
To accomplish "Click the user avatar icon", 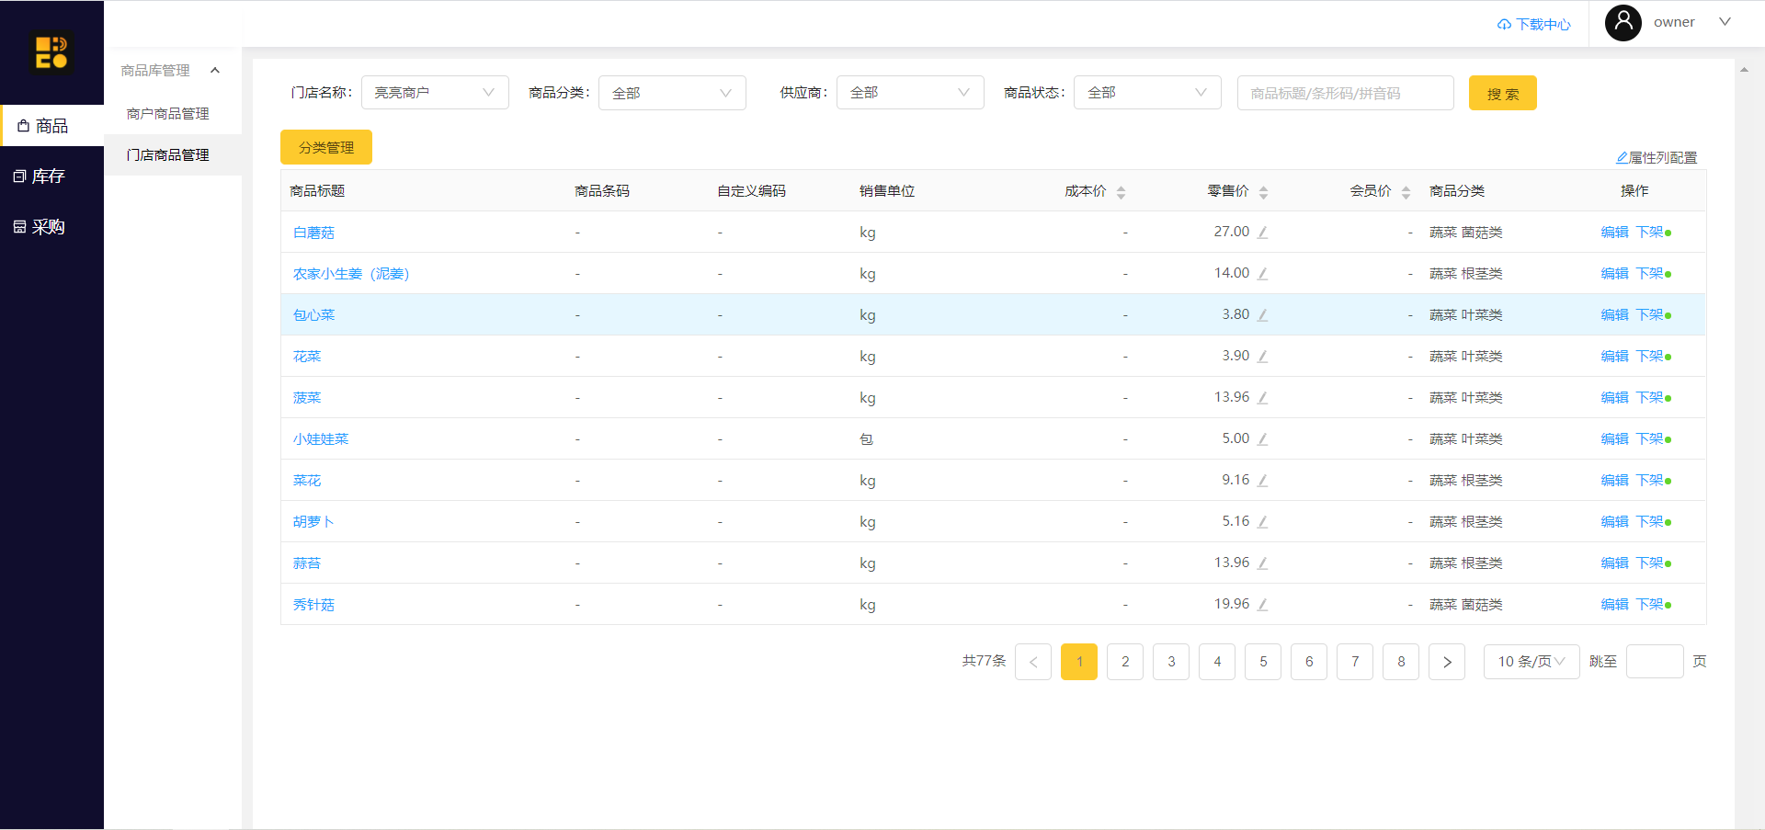I will tap(1623, 22).
